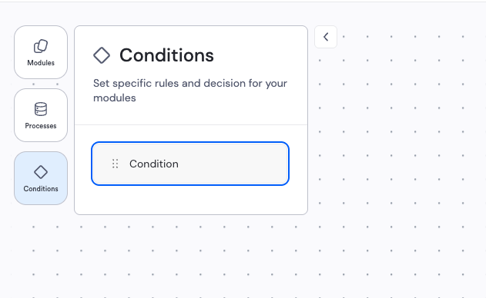Image resolution: width=486 pixels, height=298 pixels.
Task: Click the large "Conditions" panel heading
Action: pyautogui.click(x=167, y=55)
